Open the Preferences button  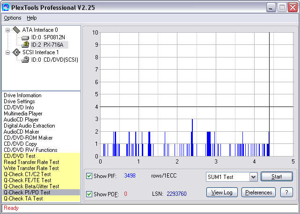point(258,193)
